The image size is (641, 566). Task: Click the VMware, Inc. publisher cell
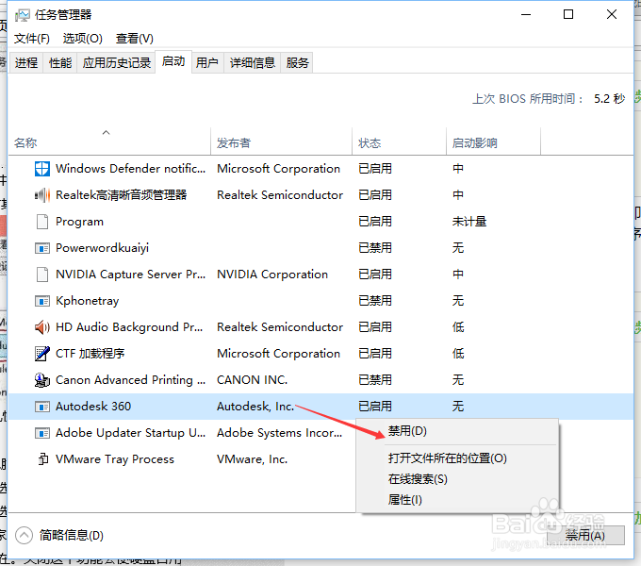[x=252, y=459]
